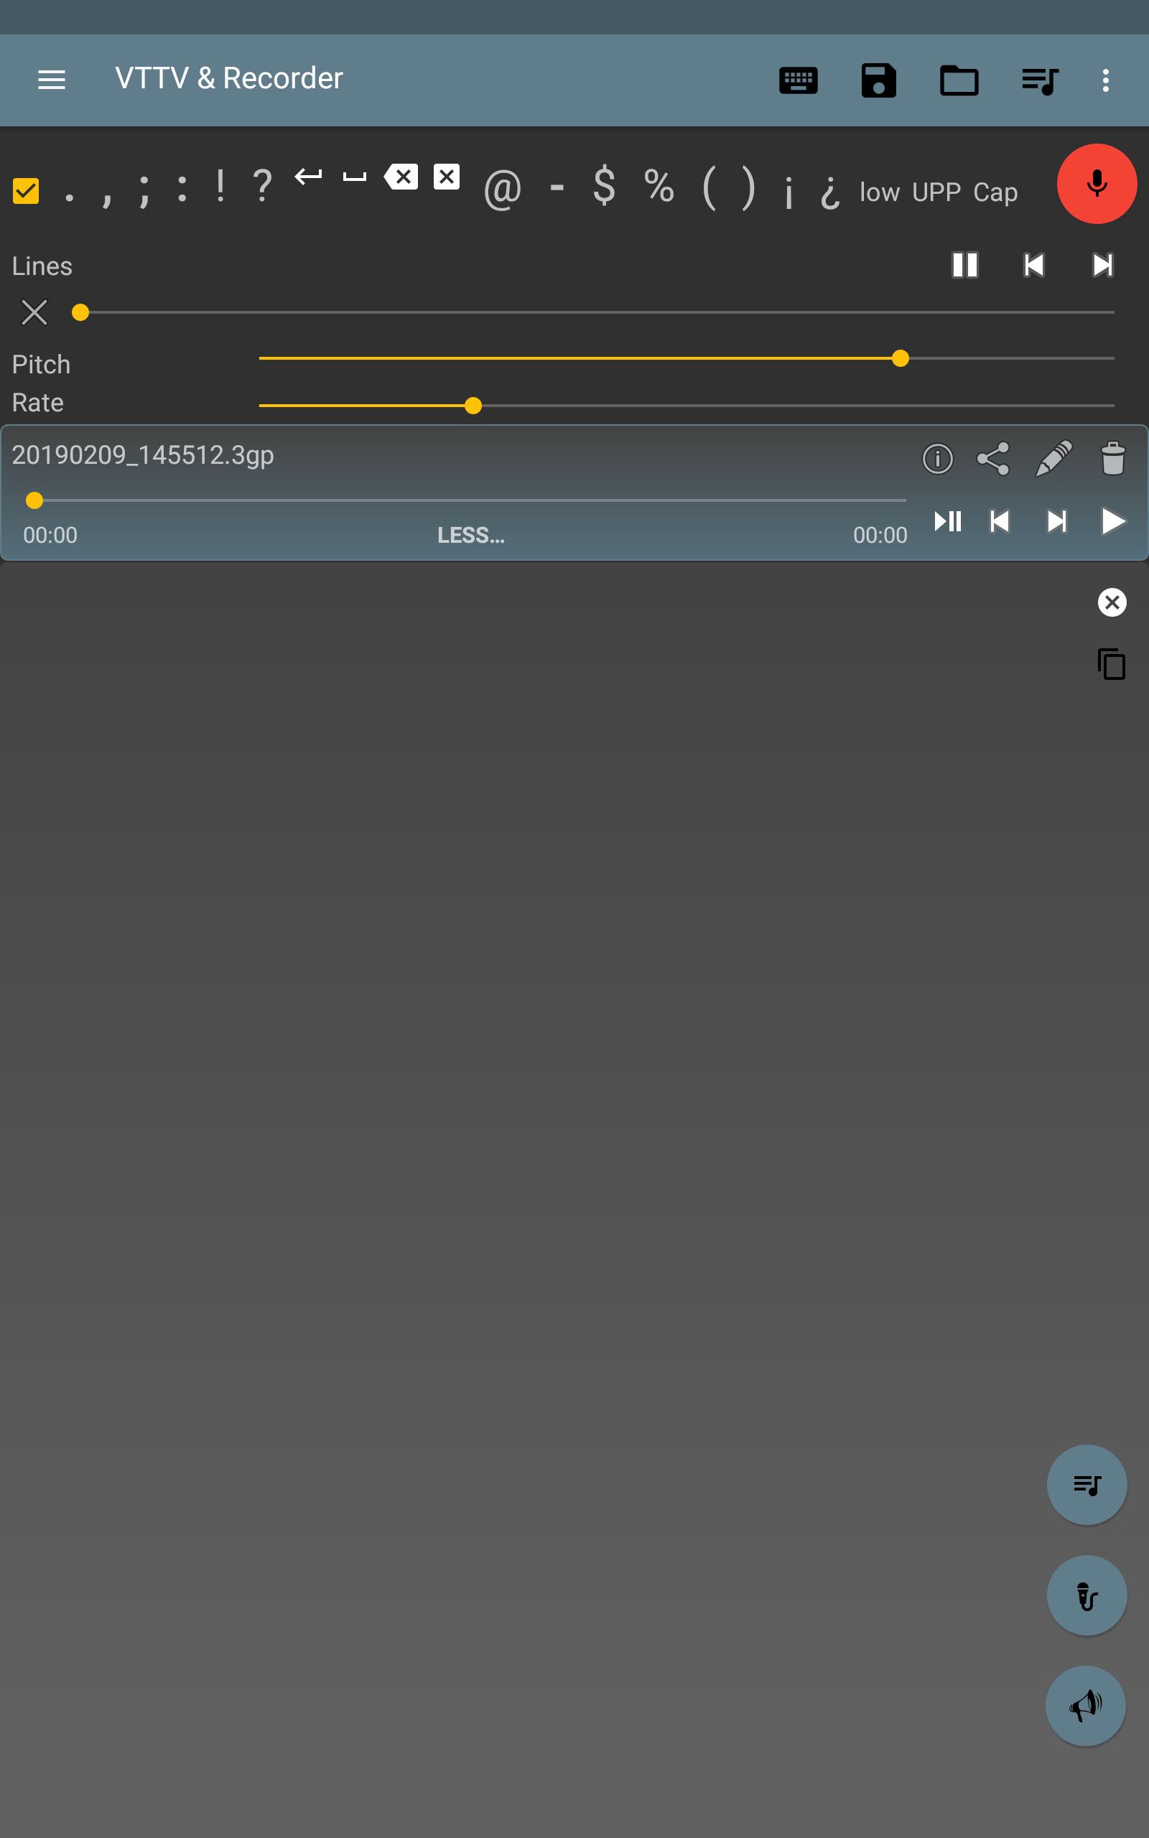Screen dimensions: 1149x1838
Task: Show info for 20190209_145512.3gp
Action: point(937,459)
